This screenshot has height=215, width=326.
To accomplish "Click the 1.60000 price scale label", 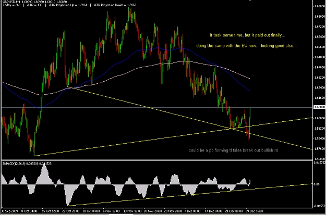I will (x=320, y=118).
